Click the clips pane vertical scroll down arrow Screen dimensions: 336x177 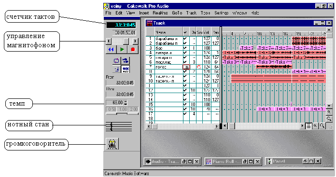[329, 106]
